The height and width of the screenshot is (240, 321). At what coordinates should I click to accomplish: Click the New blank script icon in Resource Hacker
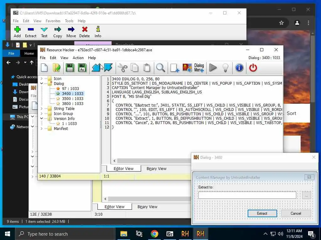(x=44, y=68)
